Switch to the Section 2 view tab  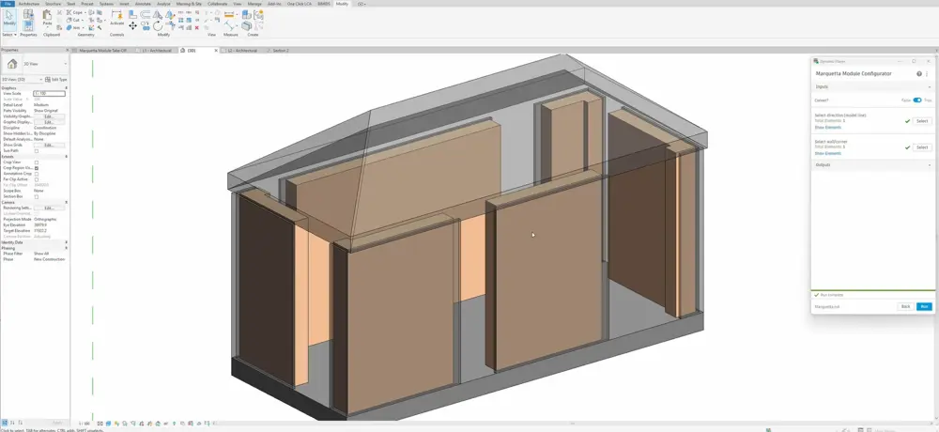[x=280, y=51]
